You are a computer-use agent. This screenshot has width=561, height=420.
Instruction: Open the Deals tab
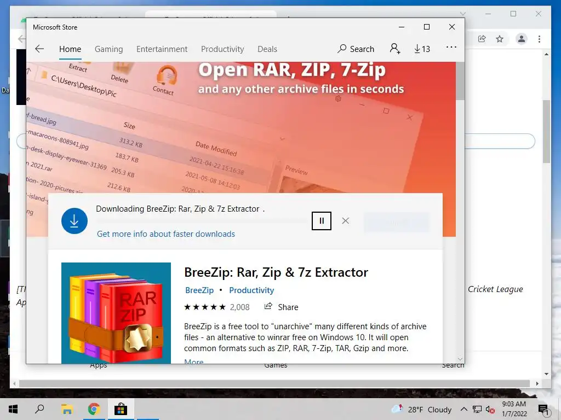267,49
